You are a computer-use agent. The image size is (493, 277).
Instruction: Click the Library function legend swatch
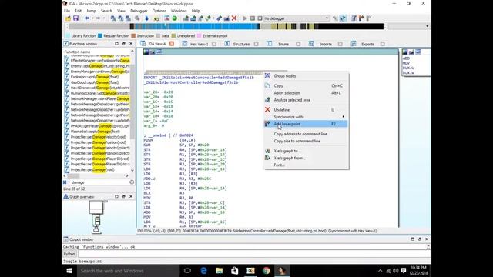coord(68,36)
